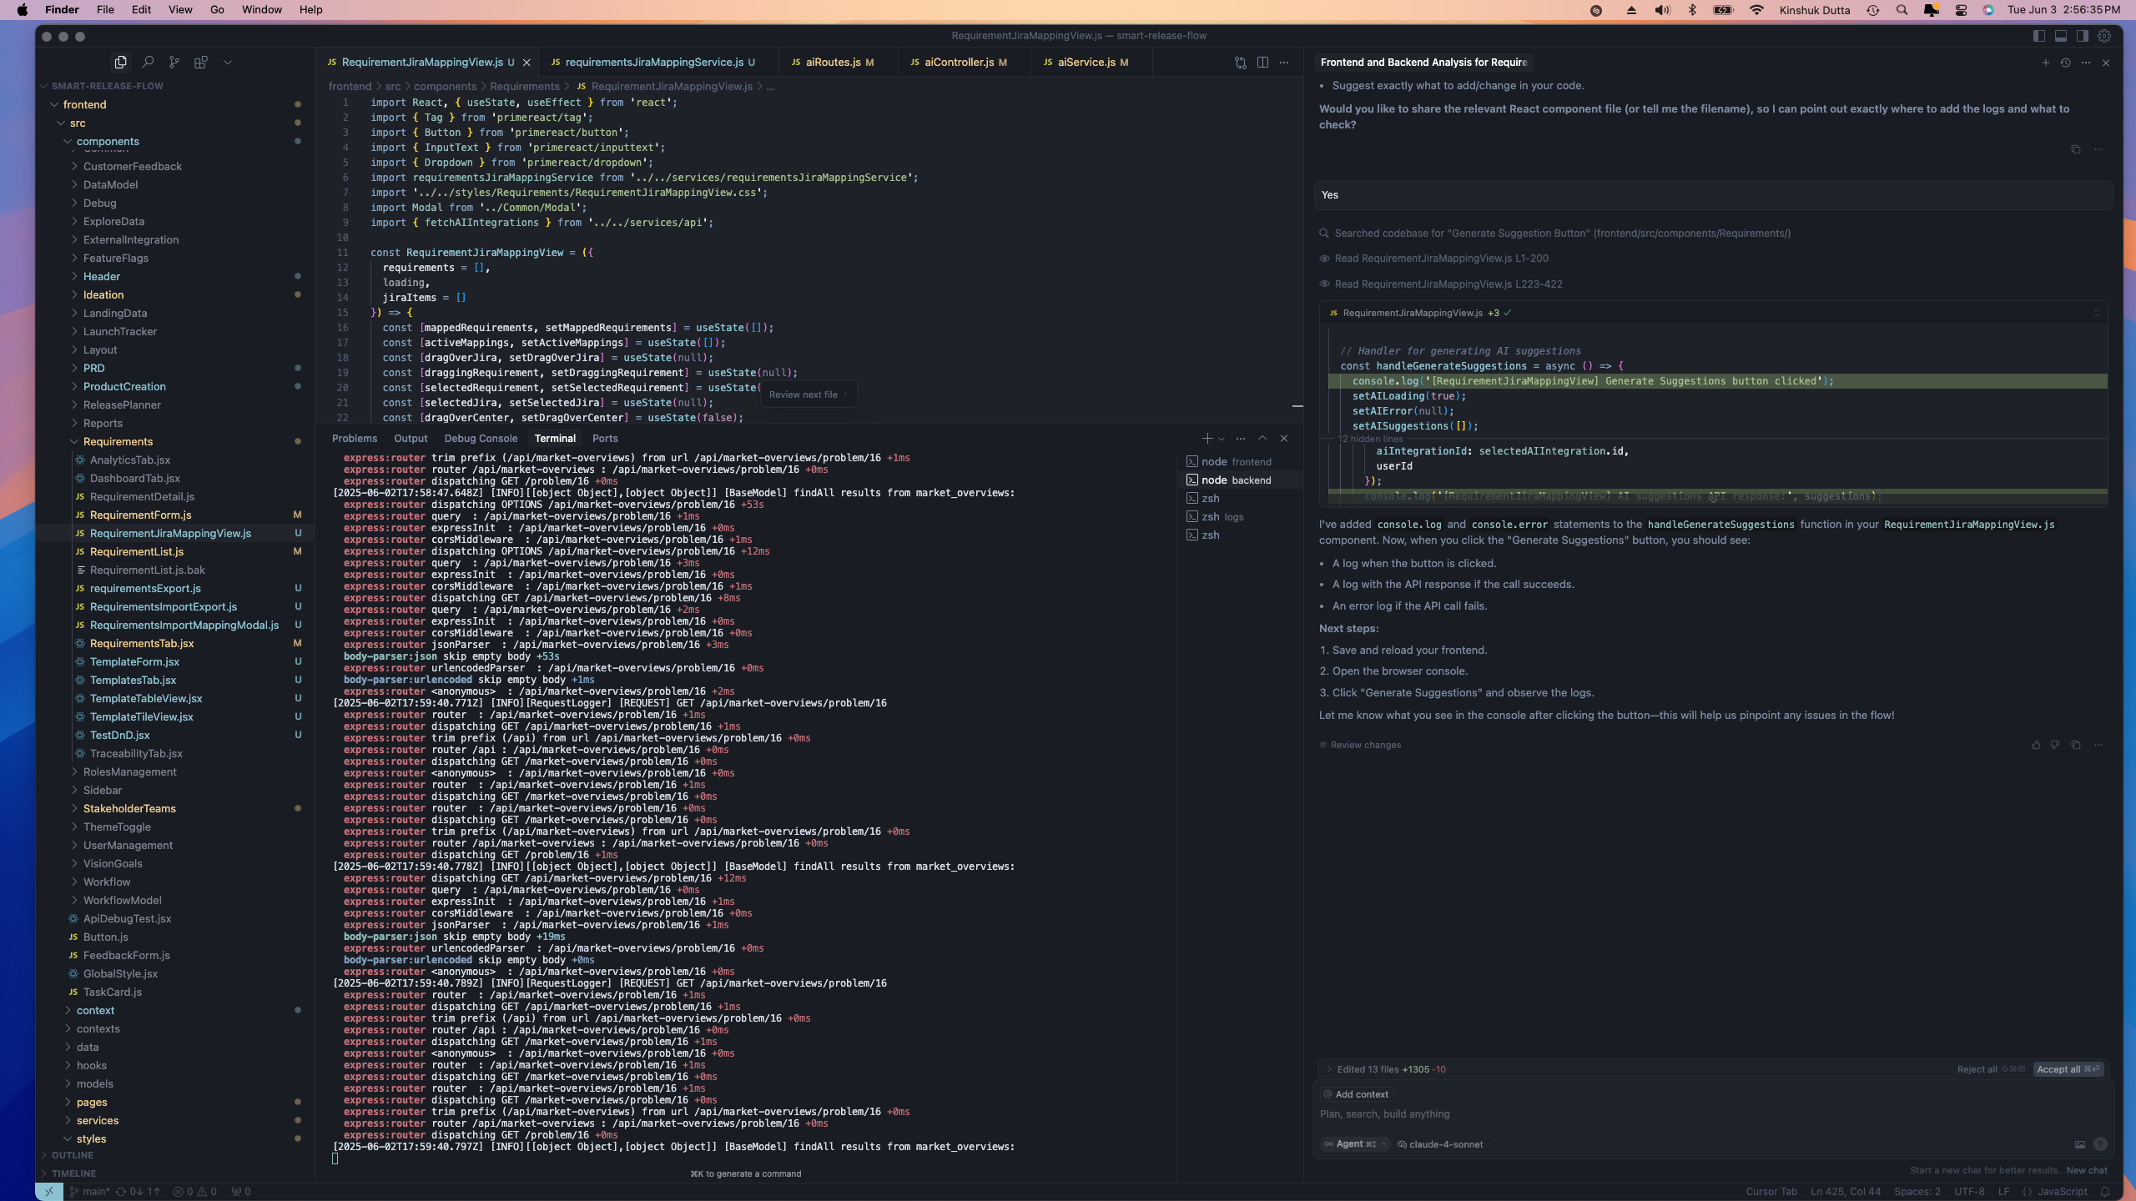Open Spotlight search icon in menu bar
Viewport: 2136px width, 1201px height.
coord(1902,10)
